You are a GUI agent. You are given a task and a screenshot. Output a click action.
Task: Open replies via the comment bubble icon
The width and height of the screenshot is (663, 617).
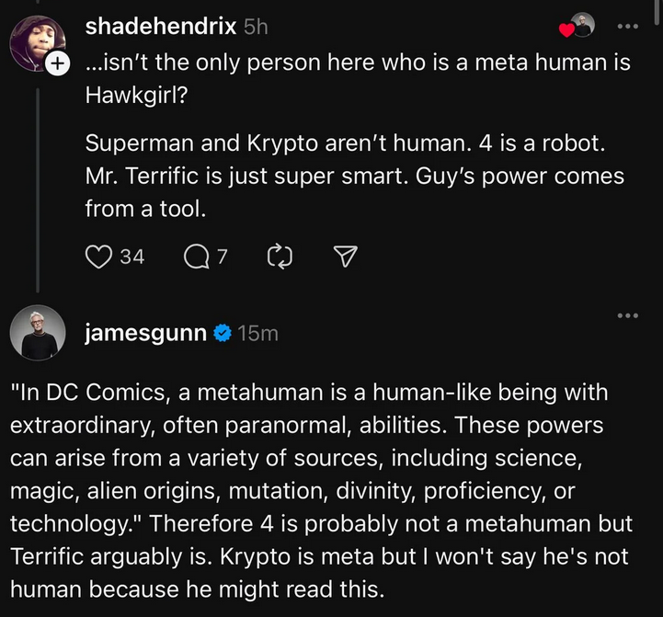click(196, 257)
